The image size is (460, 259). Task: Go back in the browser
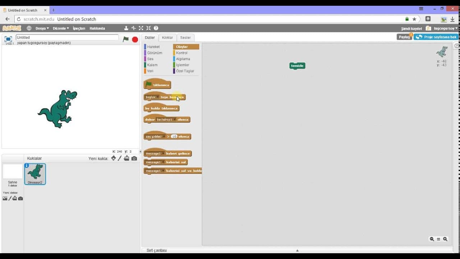(x=8, y=19)
